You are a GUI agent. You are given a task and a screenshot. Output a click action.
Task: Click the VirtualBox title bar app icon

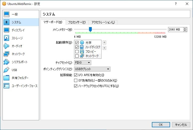coord(4,4)
